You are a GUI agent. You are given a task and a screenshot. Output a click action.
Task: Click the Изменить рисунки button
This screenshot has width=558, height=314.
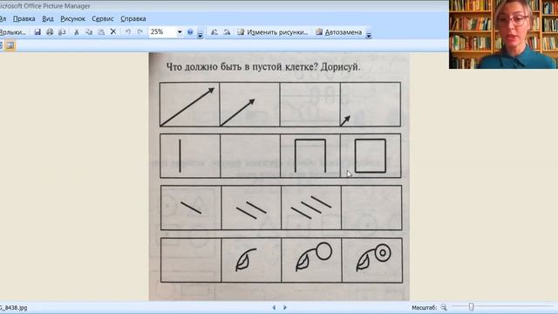[273, 32]
